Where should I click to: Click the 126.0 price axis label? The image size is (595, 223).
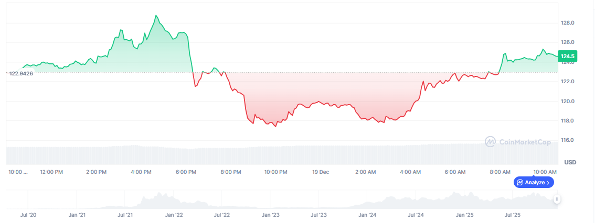[567, 42]
